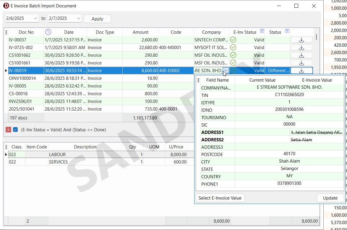Screen dimensions: 347x230
Task: Click the Update button
Action: (330, 198)
